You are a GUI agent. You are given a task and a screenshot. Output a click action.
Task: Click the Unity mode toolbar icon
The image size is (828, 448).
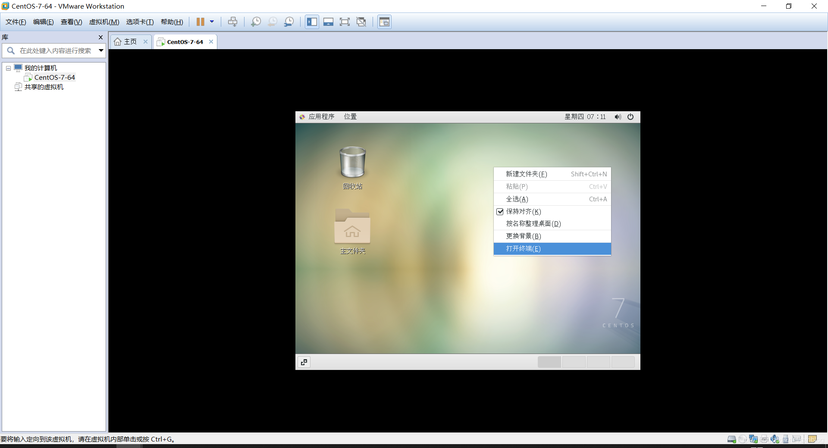[x=361, y=22]
